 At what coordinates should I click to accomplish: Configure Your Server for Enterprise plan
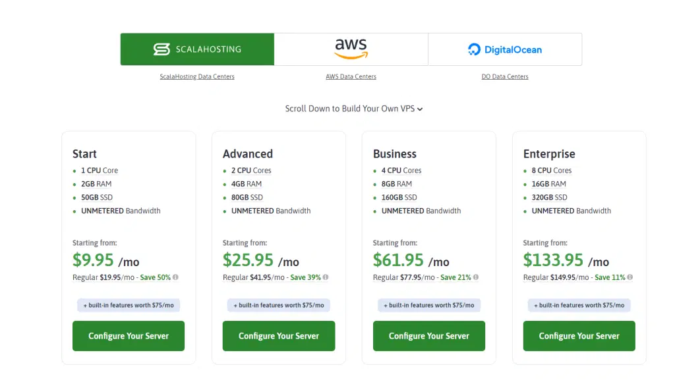[579, 336]
